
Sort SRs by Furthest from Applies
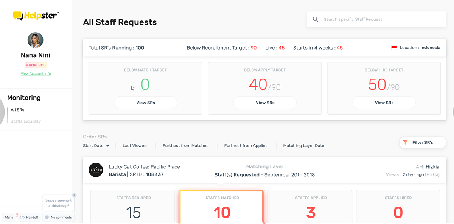(246, 146)
